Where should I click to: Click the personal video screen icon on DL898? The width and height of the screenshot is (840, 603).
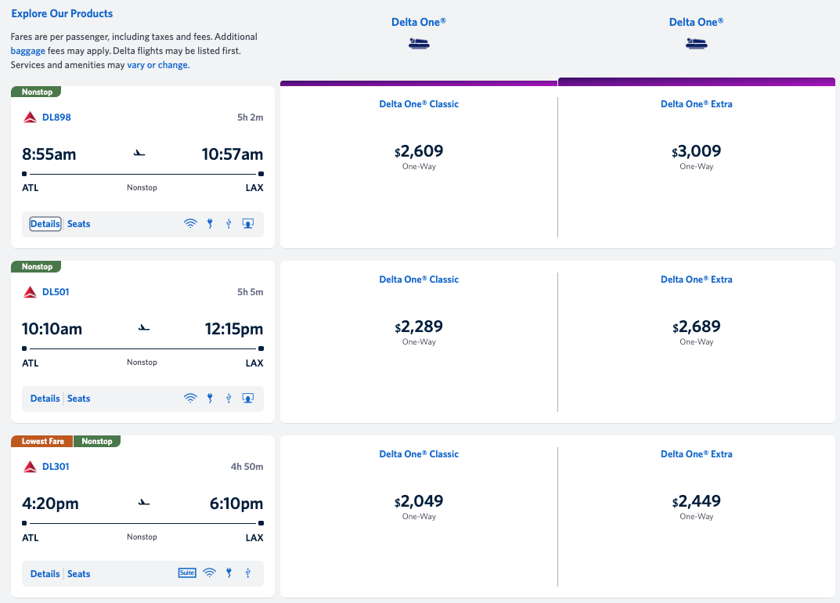tap(247, 224)
